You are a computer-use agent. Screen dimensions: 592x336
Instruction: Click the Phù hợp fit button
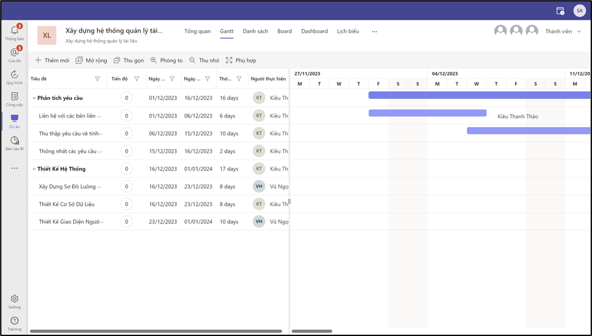tap(240, 60)
